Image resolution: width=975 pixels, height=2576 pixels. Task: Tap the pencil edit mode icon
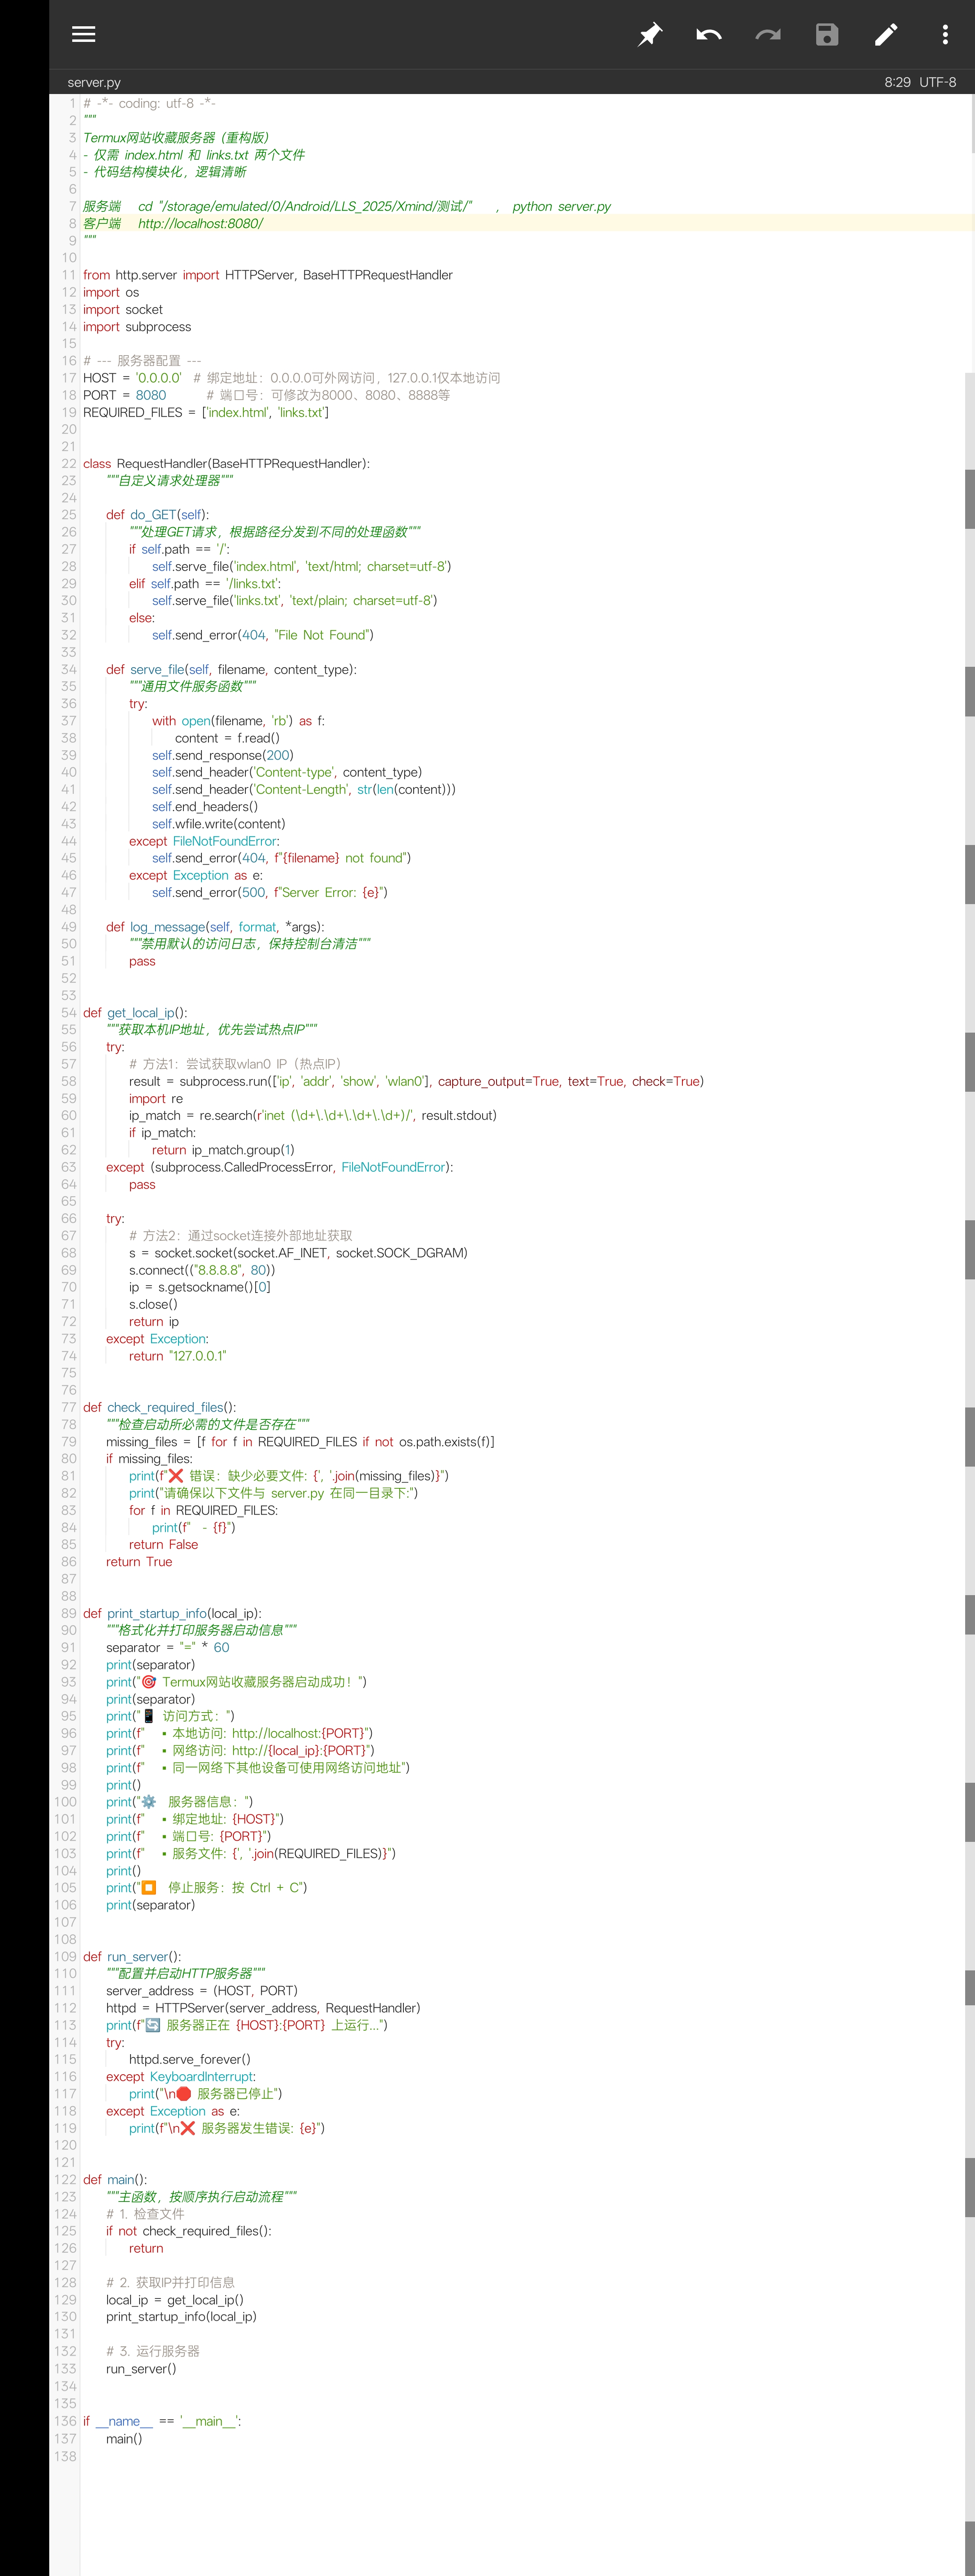886,35
